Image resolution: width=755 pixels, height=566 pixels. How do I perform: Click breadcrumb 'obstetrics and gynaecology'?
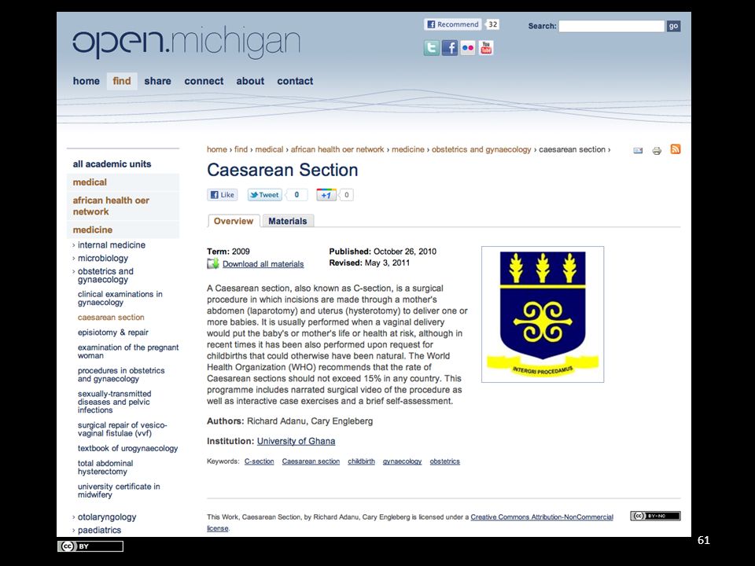tap(481, 149)
